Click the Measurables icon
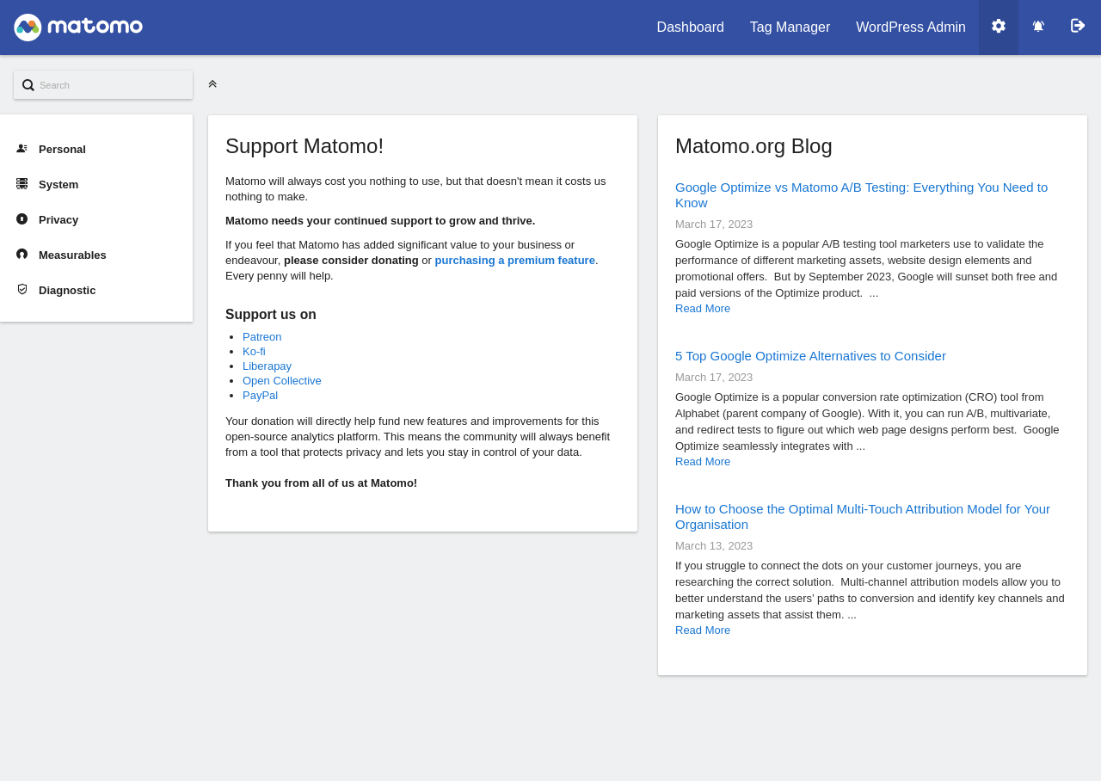 coord(22,255)
